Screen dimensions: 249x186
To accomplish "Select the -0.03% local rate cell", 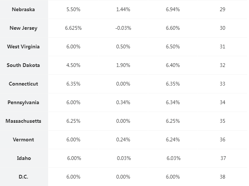I will pyautogui.click(x=123, y=28).
